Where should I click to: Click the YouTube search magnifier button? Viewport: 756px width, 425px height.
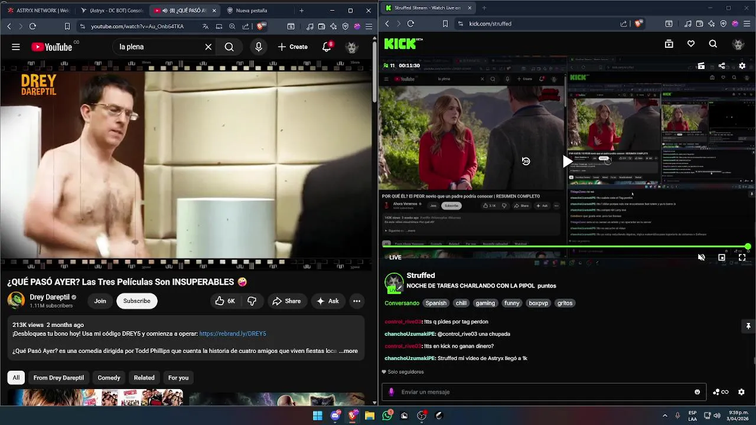pyautogui.click(x=229, y=47)
